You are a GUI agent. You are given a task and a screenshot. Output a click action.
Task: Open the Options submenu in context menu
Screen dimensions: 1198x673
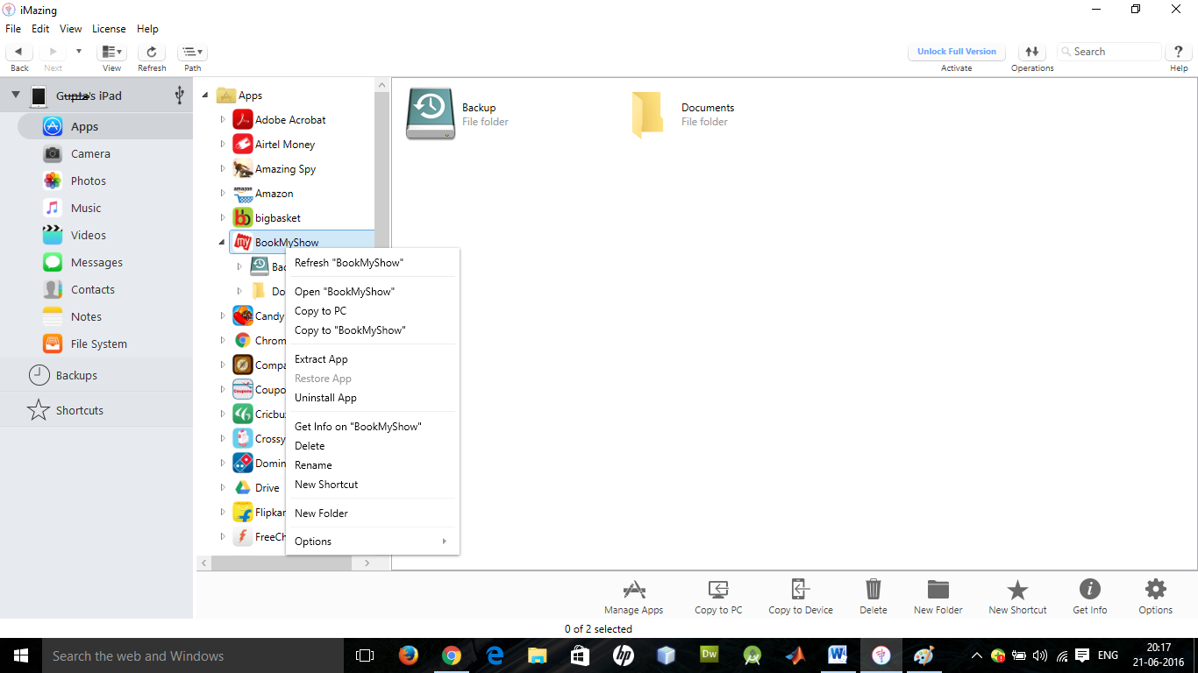372,542
